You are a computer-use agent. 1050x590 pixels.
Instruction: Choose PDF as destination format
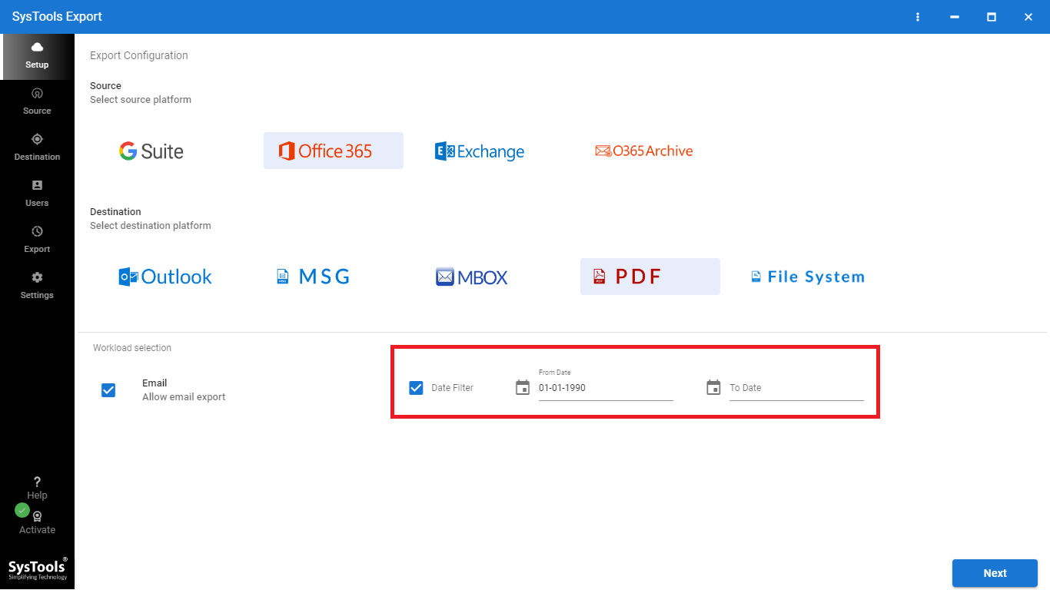pos(650,277)
